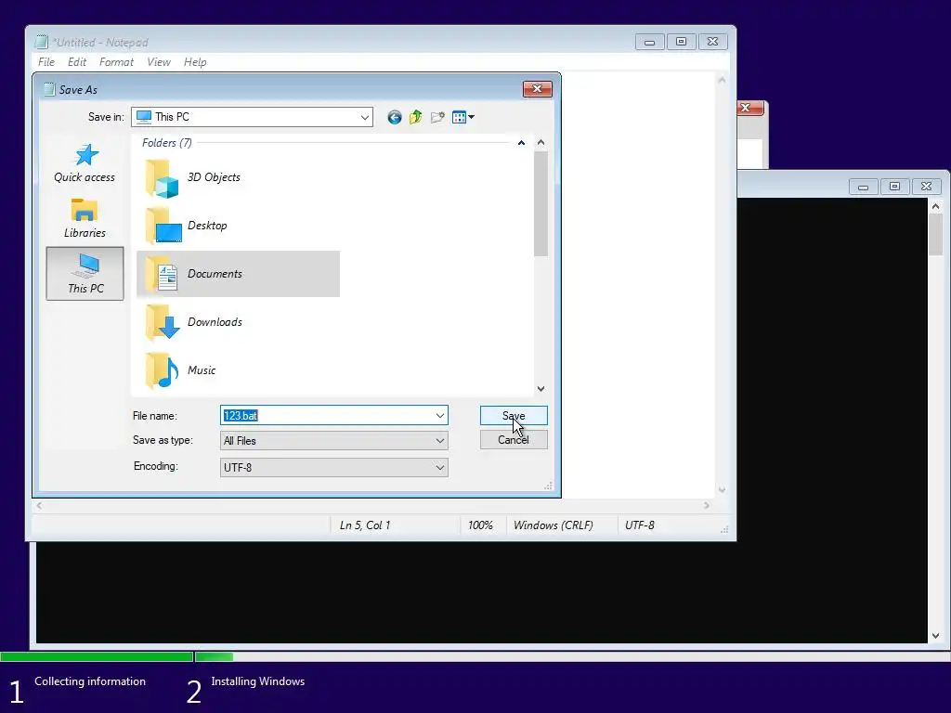Expand the File name history dropdown
This screenshot has width=951, height=713.
click(439, 415)
